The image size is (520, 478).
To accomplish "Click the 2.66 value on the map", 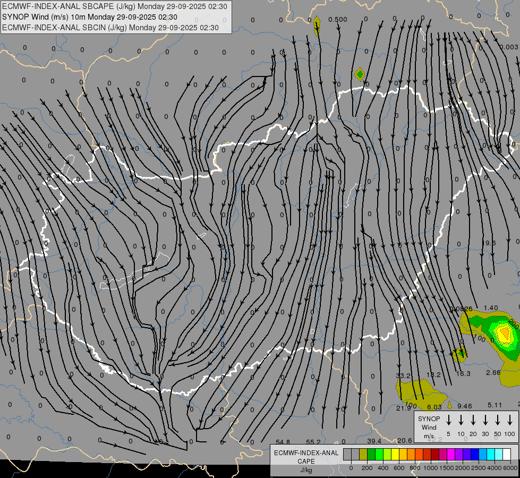I will [x=493, y=373].
